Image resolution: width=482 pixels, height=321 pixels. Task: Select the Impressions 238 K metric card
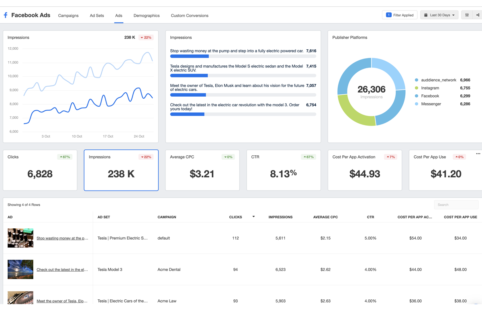coord(121,170)
